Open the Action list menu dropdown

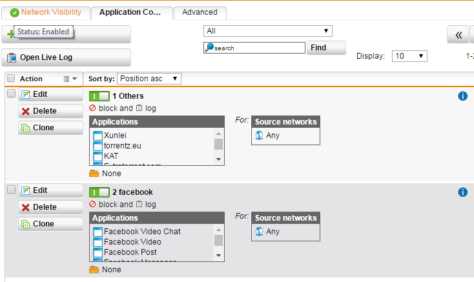tap(70, 79)
